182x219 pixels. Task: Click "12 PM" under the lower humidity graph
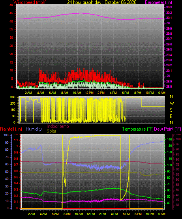91,214
